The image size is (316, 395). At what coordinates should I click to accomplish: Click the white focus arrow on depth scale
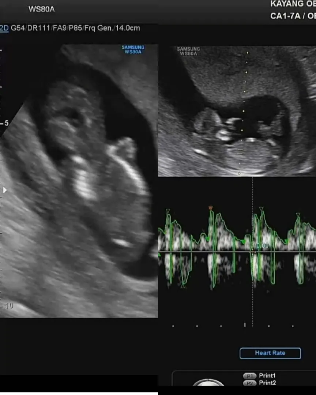[x=5, y=190]
